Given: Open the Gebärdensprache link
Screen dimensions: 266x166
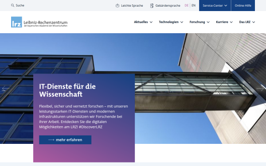Looking at the screenshot, I should tap(165, 6).
